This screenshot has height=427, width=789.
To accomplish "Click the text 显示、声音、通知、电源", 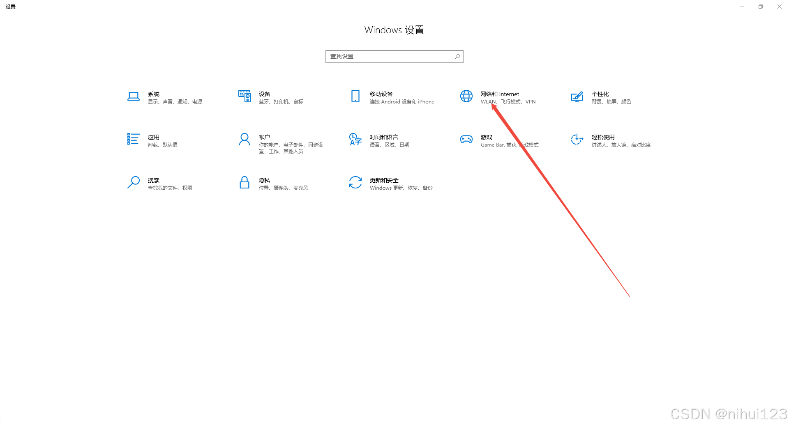I will [x=175, y=102].
